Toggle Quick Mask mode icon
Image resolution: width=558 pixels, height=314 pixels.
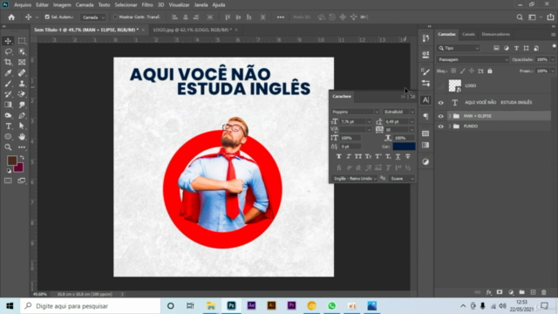click(8, 181)
